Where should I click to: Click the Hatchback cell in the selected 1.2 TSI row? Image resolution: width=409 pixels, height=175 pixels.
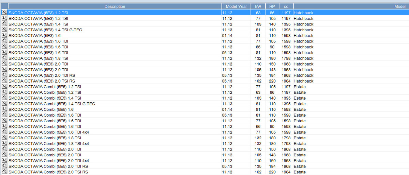click(303, 13)
